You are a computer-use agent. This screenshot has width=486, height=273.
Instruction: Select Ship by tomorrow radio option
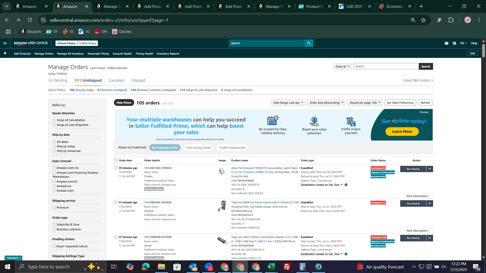point(54,151)
